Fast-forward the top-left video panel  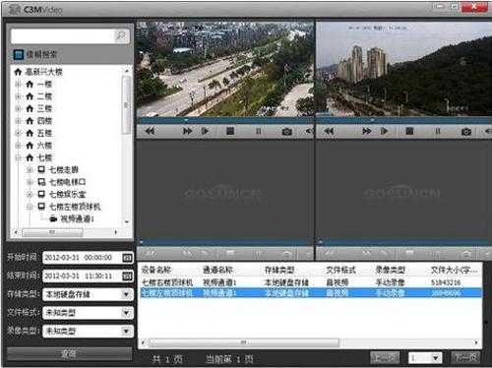(x=187, y=131)
